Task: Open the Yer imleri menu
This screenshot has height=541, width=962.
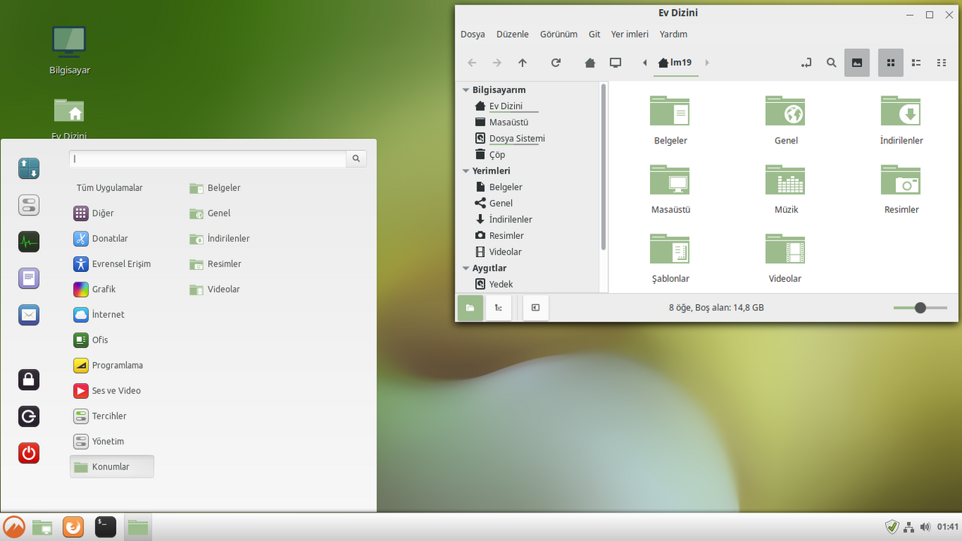Action: pyautogui.click(x=630, y=35)
